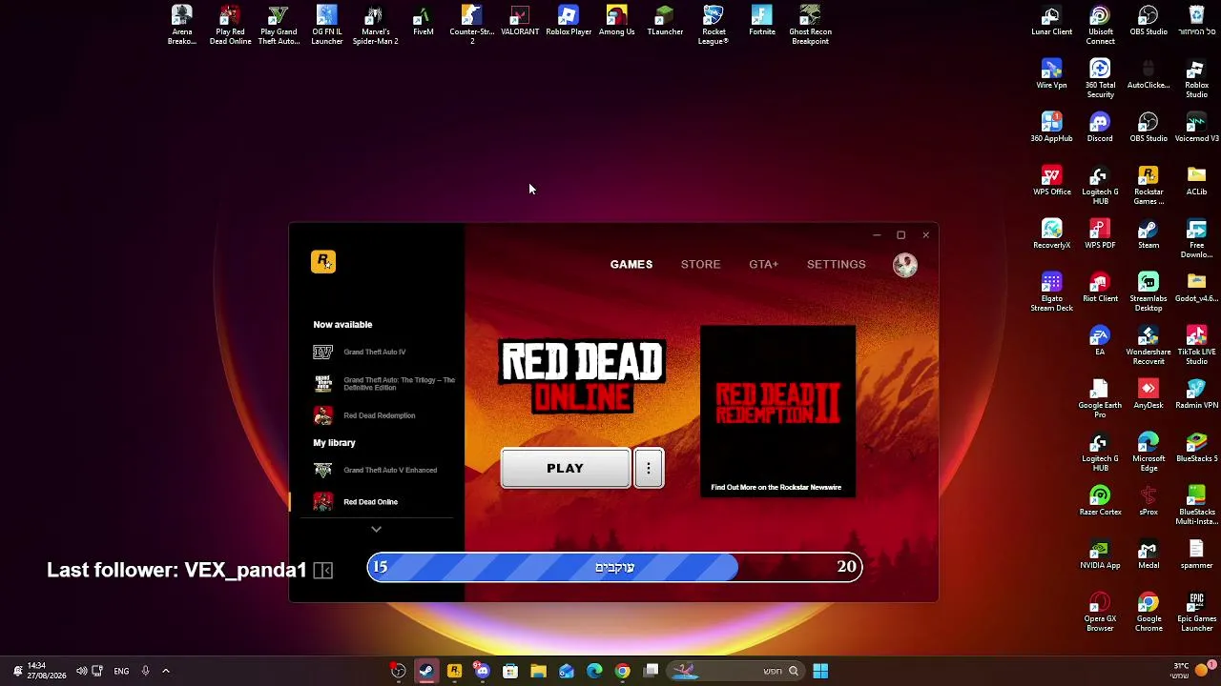Click the PLAY button for Red Dead Online

click(566, 469)
